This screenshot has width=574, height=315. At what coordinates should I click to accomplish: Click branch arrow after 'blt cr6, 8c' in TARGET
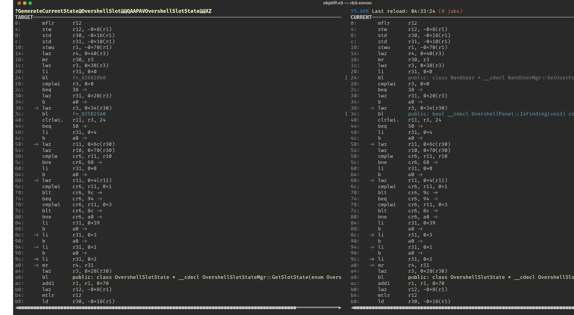[x=100, y=211]
